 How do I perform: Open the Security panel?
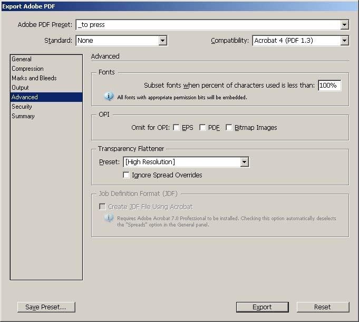click(x=46, y=107)
